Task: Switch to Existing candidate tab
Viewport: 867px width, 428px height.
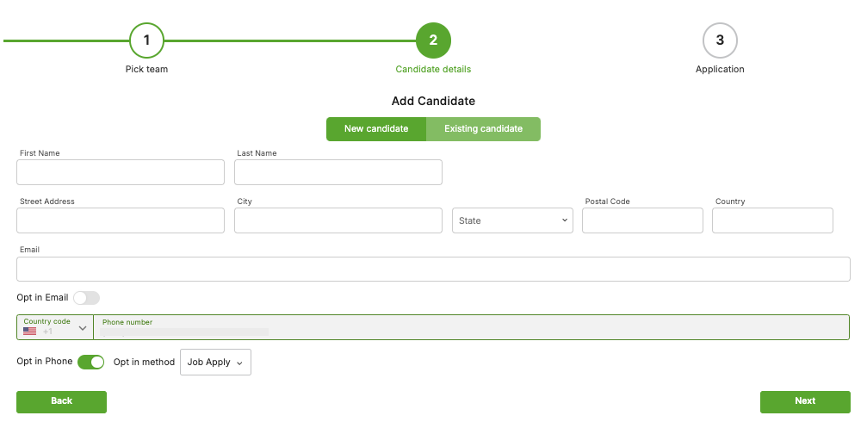Action: click(483, 129)
